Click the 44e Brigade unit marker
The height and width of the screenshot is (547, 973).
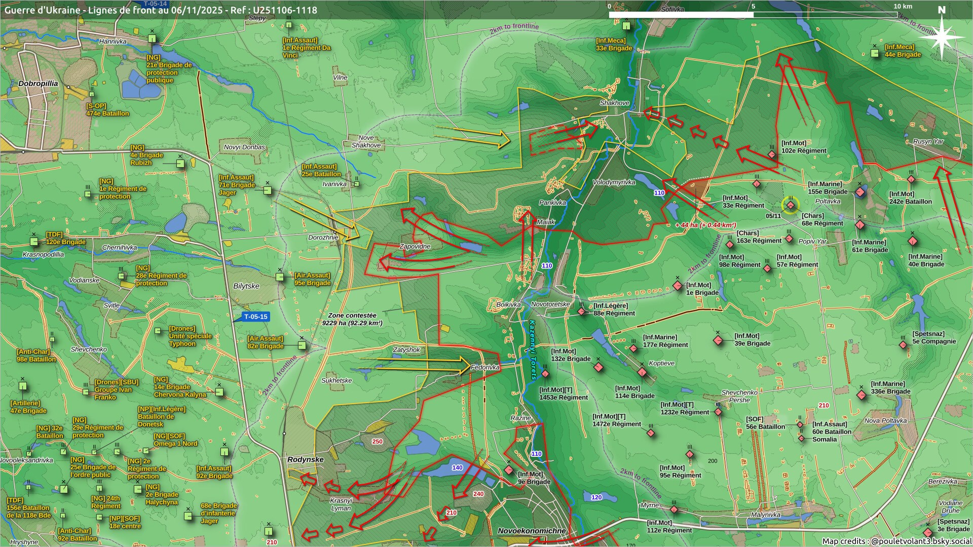[875, 53]
